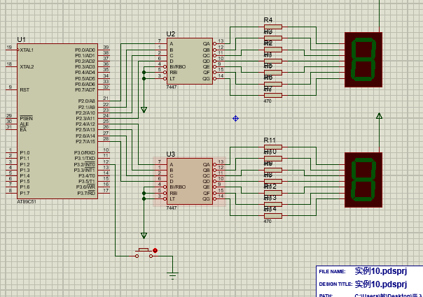Click the LT pin label on U3
Image resolution: width=423 pixels, height=297 pixels.
172,199
